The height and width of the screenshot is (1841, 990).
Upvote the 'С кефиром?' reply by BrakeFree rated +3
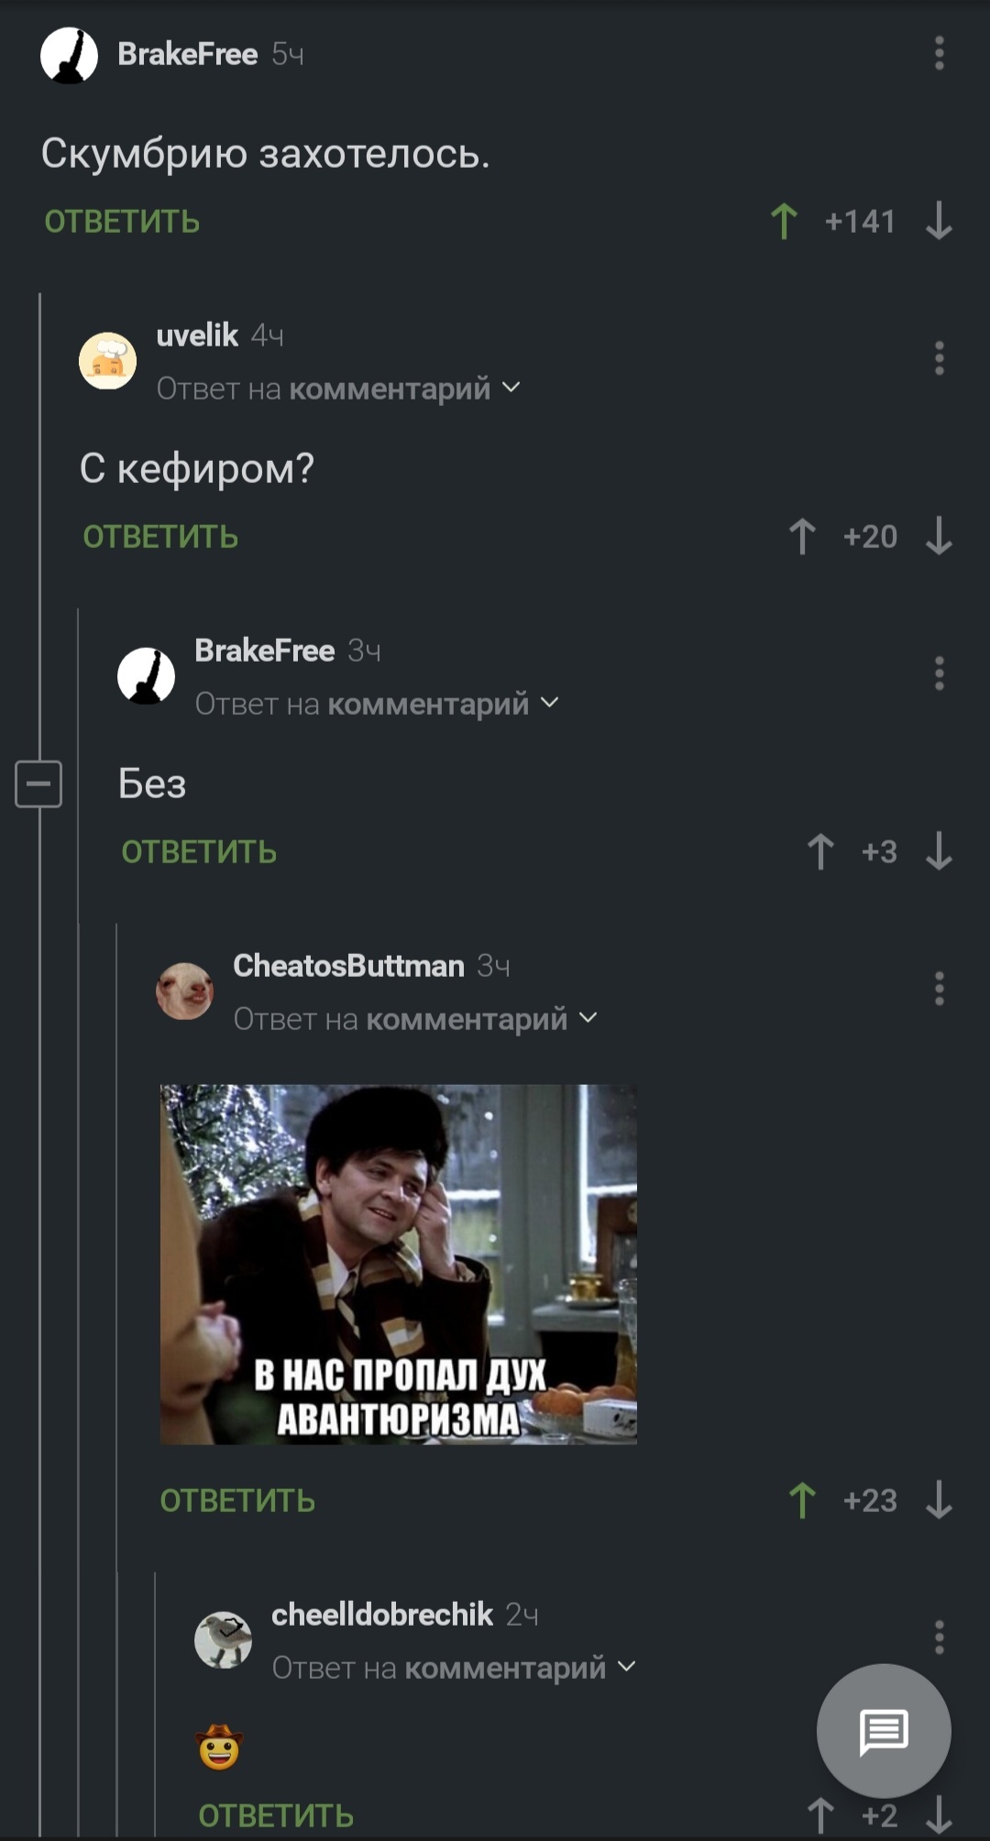pos(820,852)
